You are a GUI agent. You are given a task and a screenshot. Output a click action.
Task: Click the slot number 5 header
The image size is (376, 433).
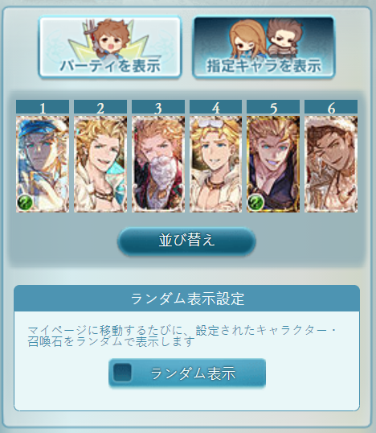coord(273,107)
